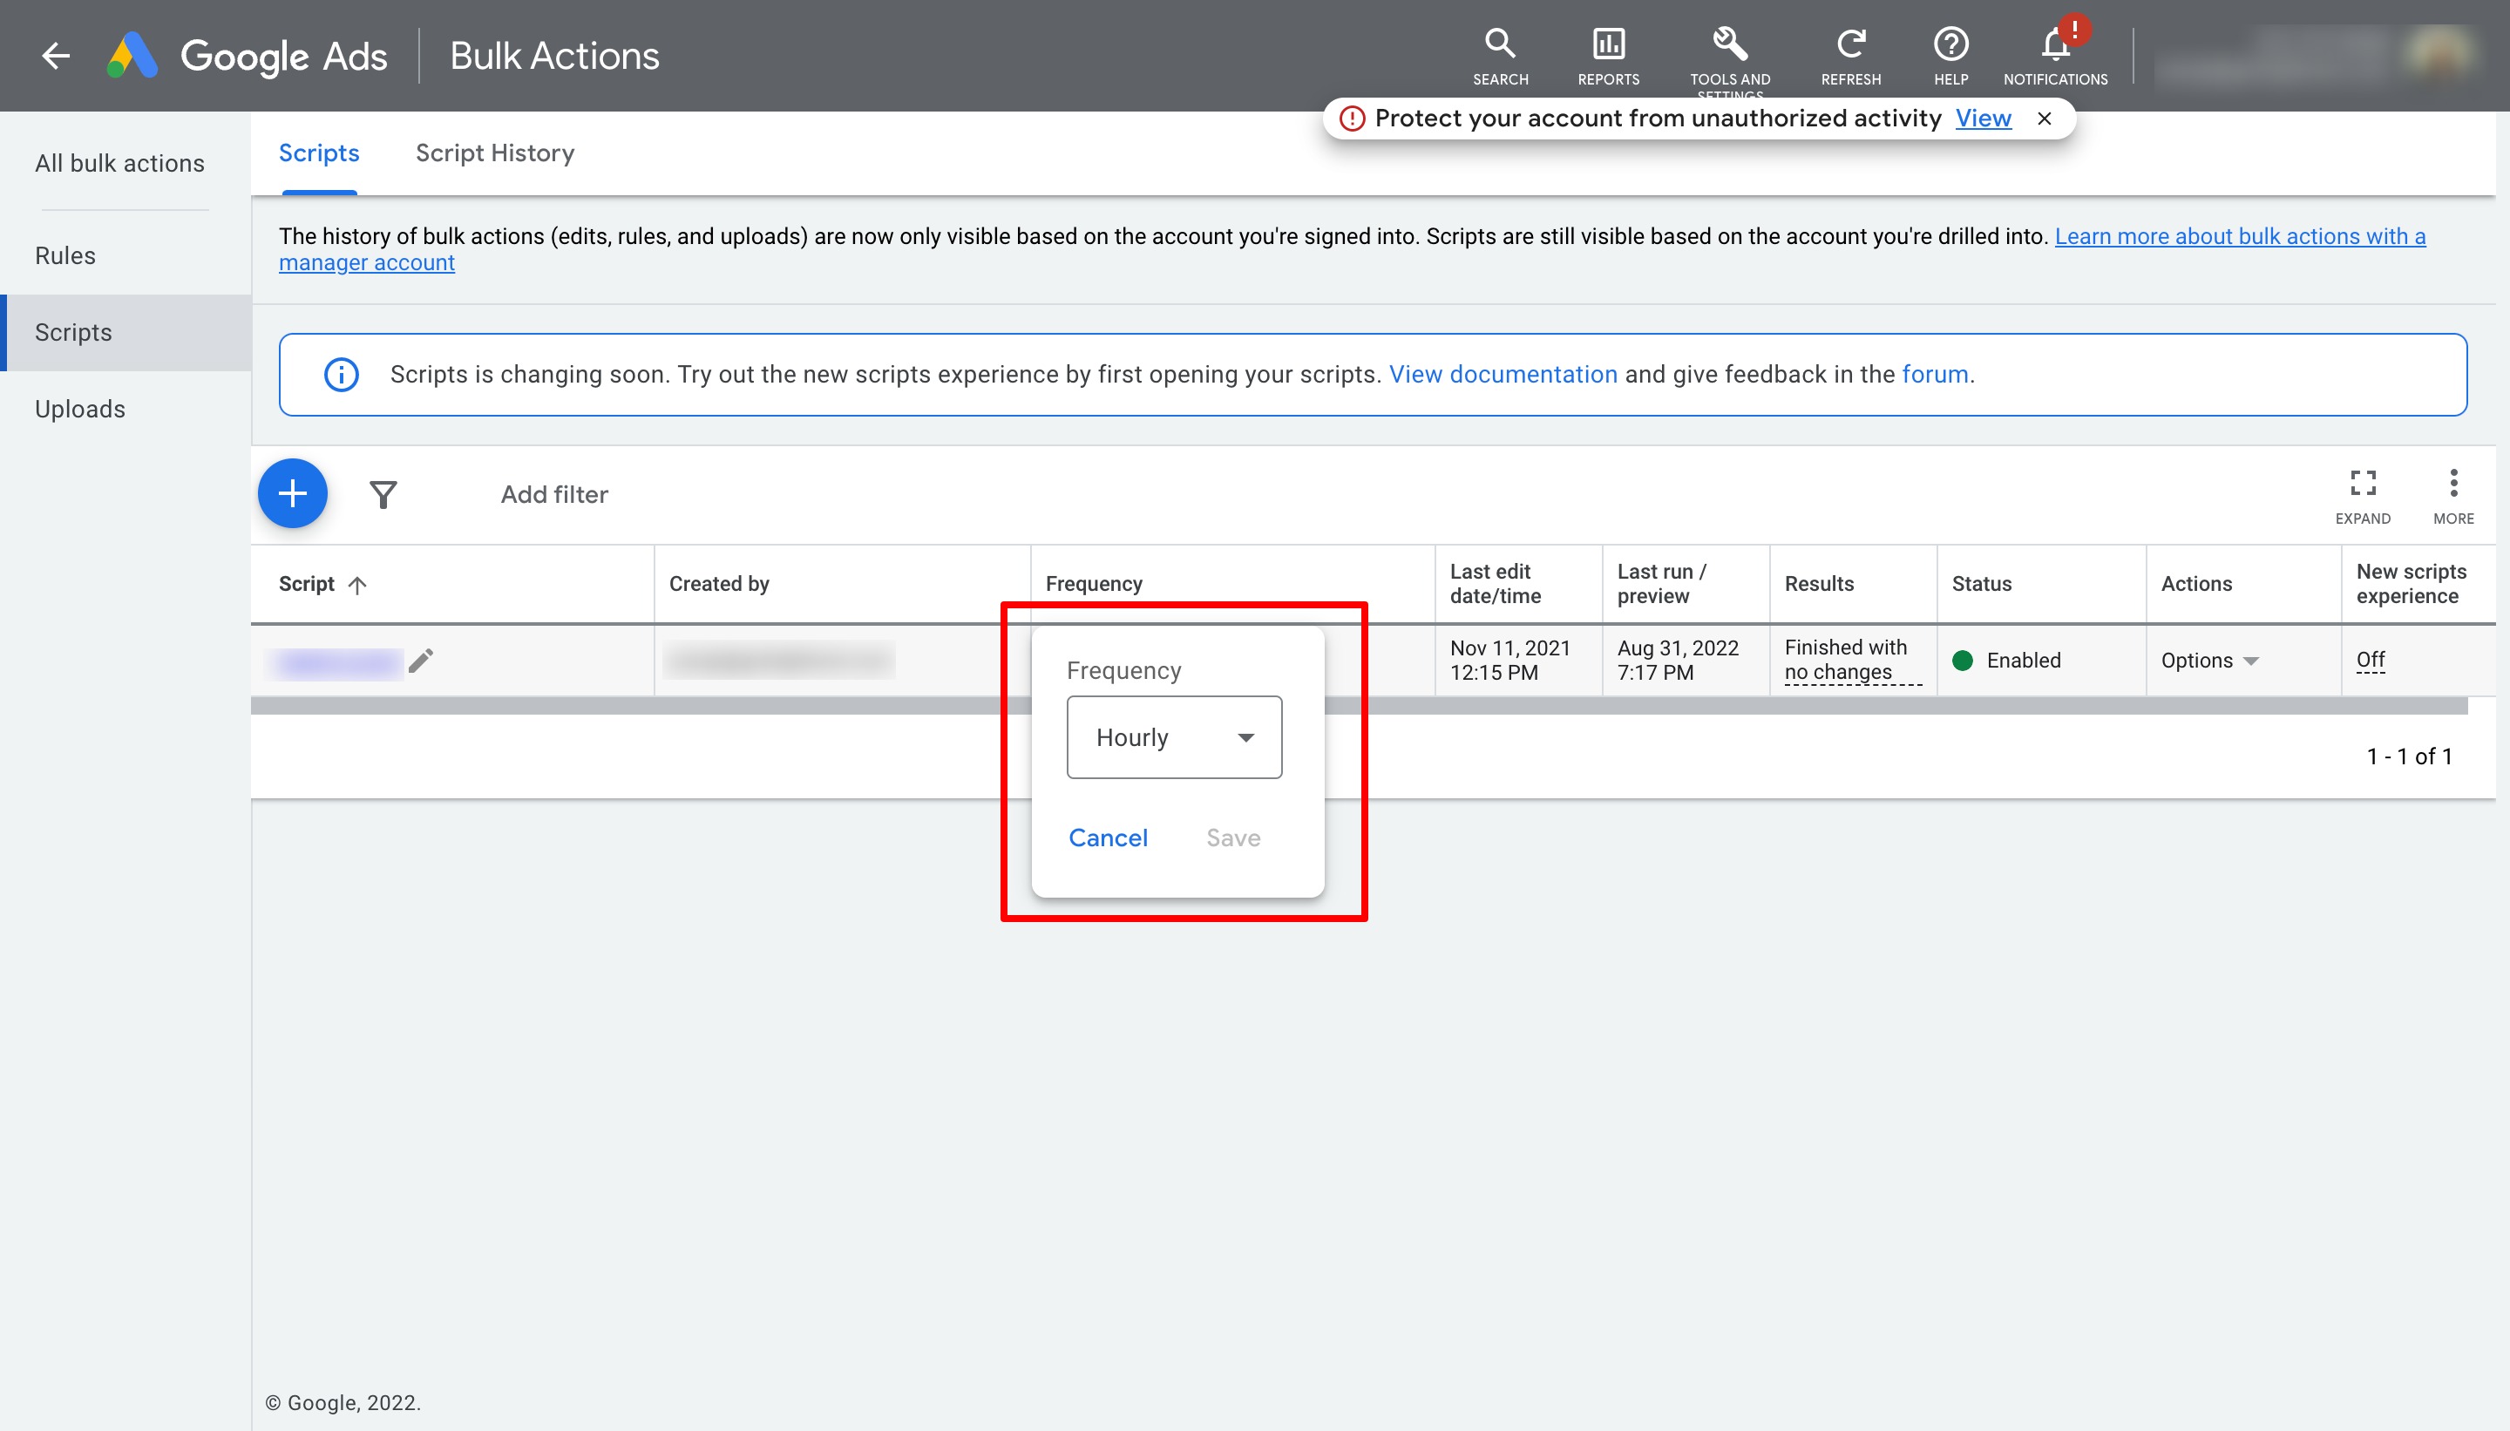Open the Hourly frequency dropdown
Screen dimensions: 2510x1431
1173,737
